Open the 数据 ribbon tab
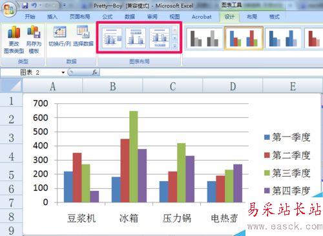Image resolution: width=323 pixels, height=236 pixels. (130, 17)
